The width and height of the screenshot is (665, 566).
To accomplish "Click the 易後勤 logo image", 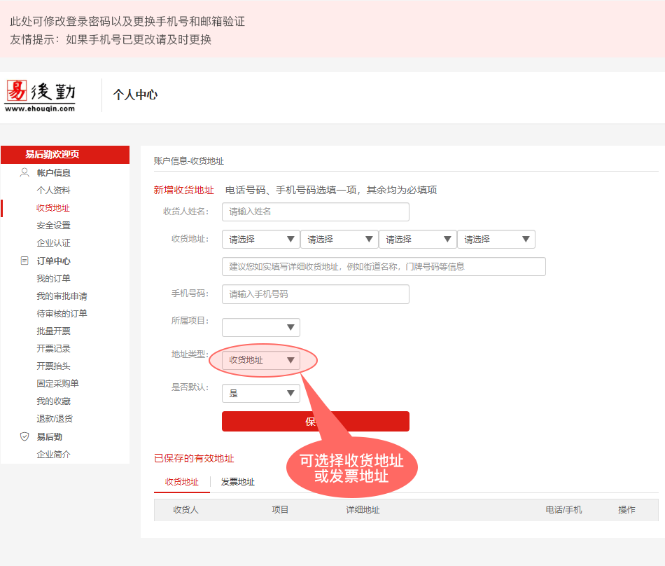I will click(x=40, y=95).
